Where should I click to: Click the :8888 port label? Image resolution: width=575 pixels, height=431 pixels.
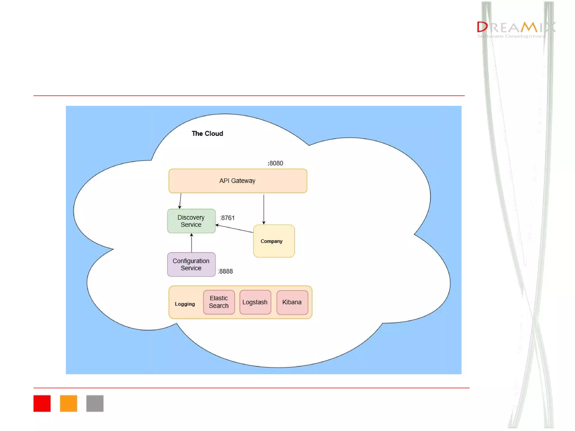point(225,271)
